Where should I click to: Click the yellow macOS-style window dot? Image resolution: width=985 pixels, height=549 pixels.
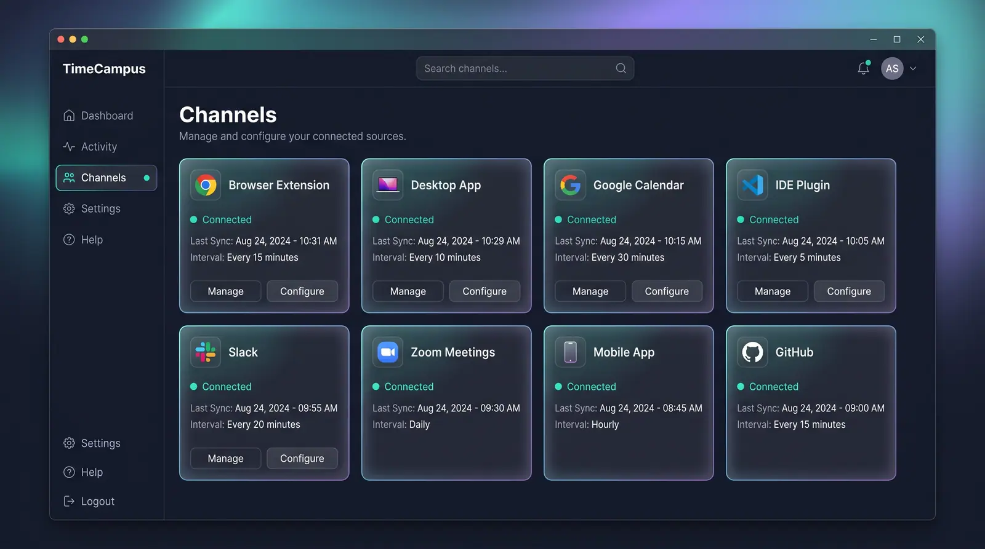73,39
